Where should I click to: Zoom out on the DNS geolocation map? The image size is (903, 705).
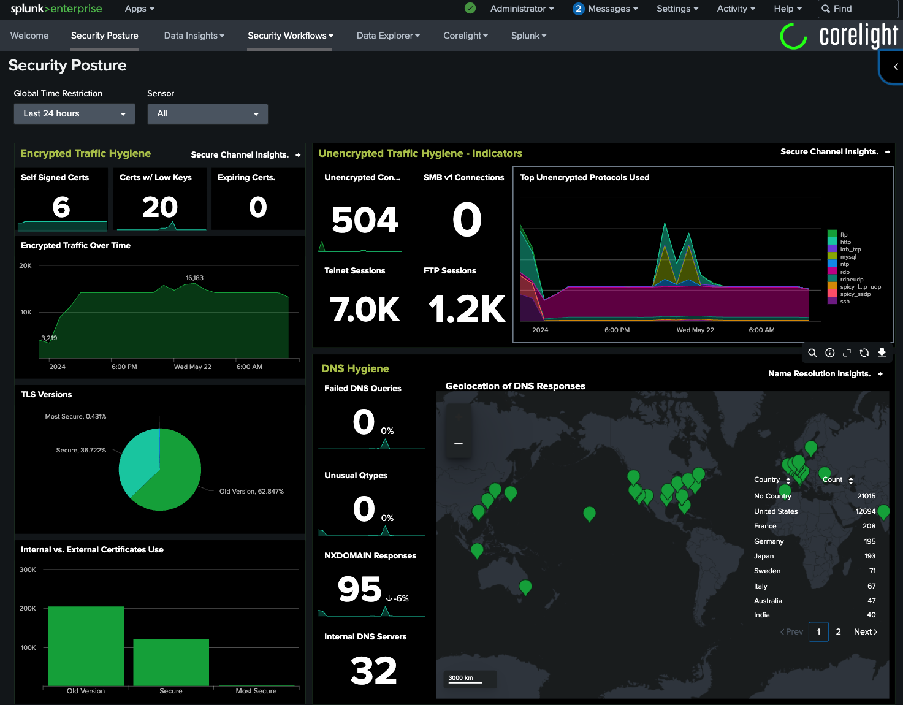458,443
